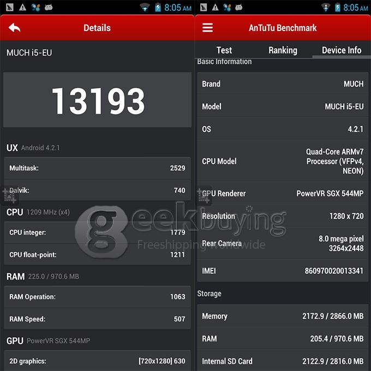Select the 2D graphics row
Screen dimensions: 371x371
[x=97, y=361]
